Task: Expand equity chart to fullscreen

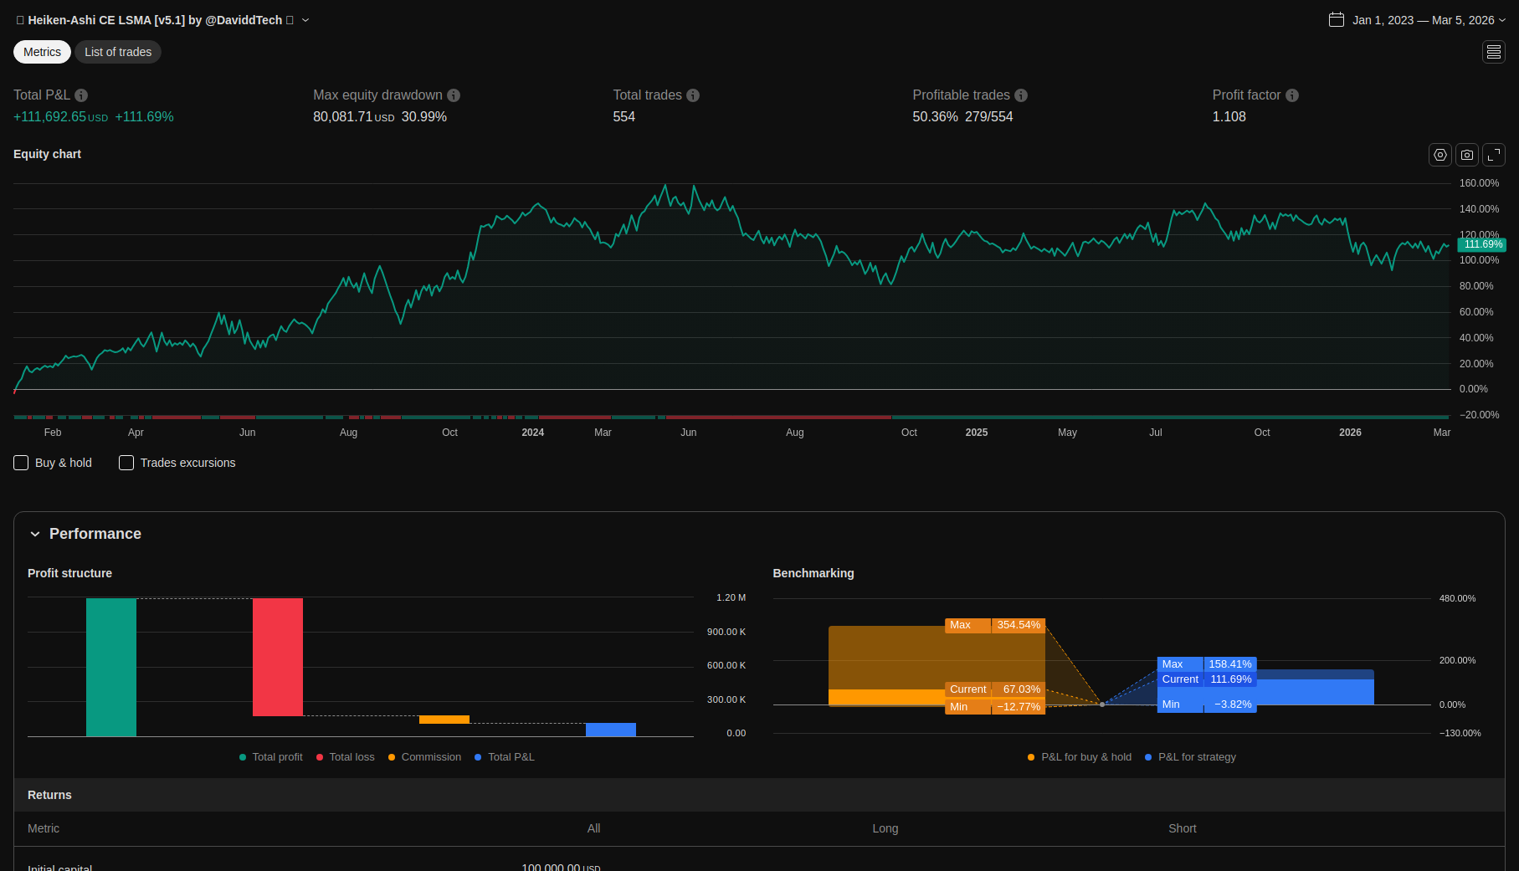Action: [x=1493, y=155]
